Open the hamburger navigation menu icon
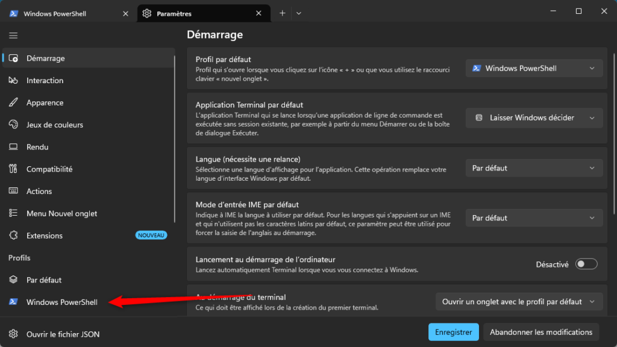617x347 pixels. [x=13, y=36]
